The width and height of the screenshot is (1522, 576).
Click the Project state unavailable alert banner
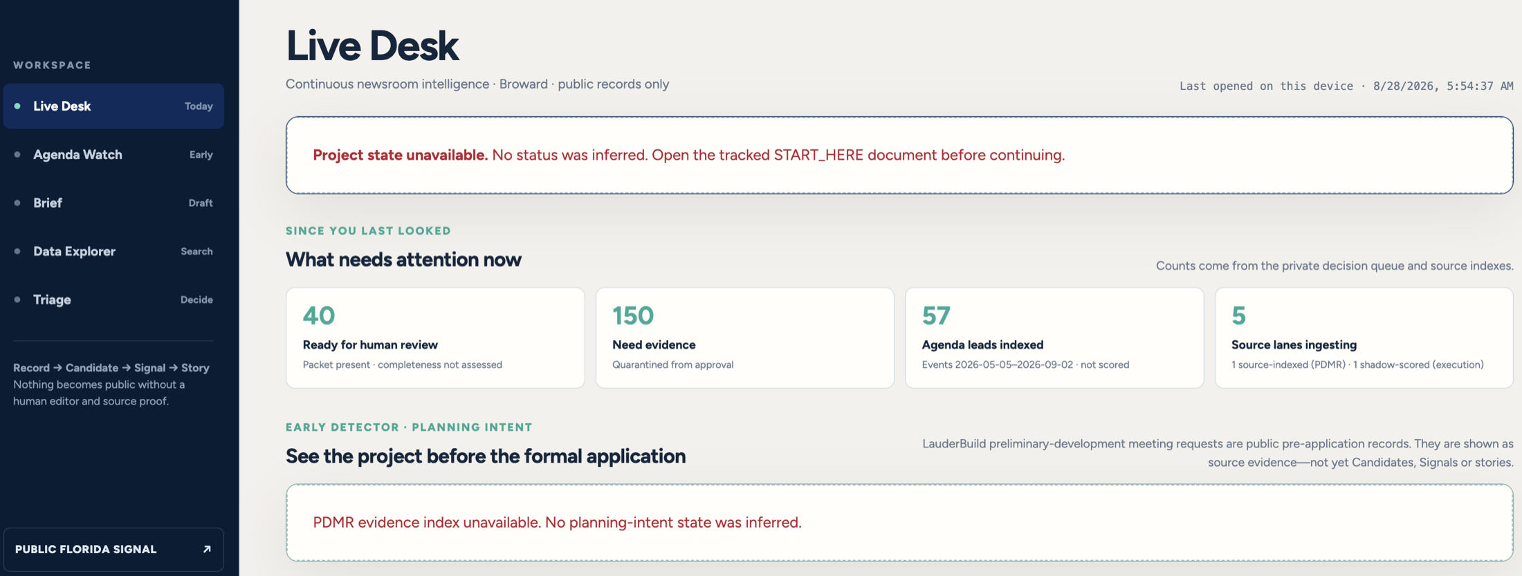(899, 155)
